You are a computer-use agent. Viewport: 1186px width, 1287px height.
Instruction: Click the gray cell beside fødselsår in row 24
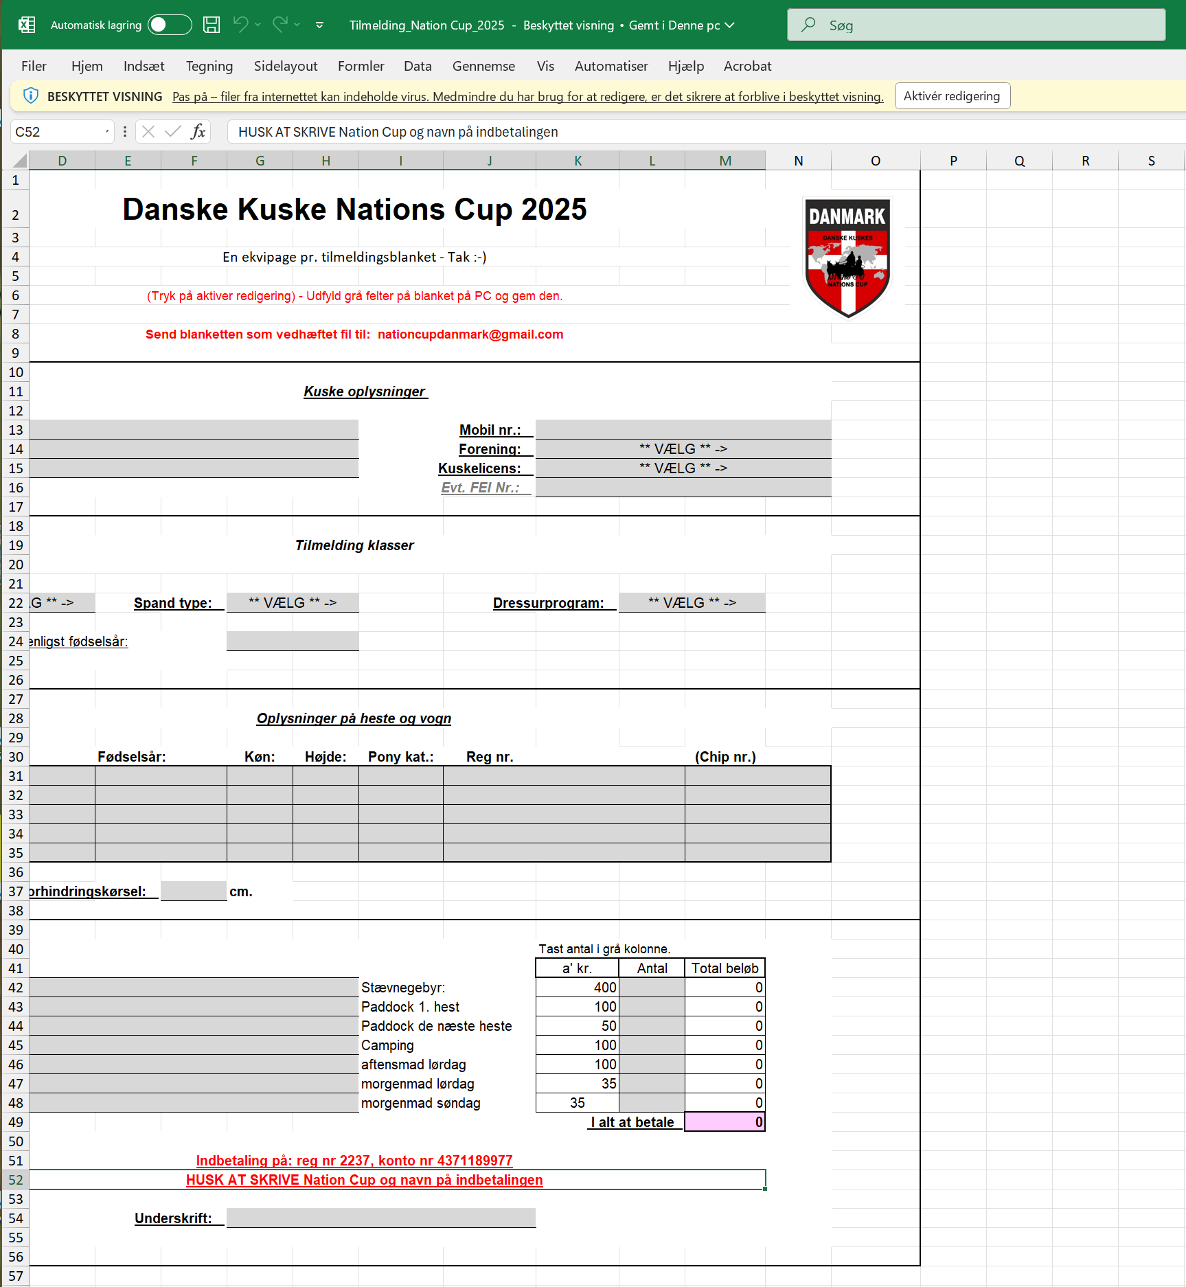pos(293,641)
